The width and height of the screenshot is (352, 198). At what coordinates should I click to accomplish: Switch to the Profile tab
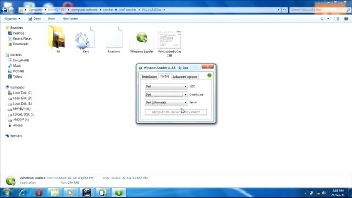pos(164,76)
